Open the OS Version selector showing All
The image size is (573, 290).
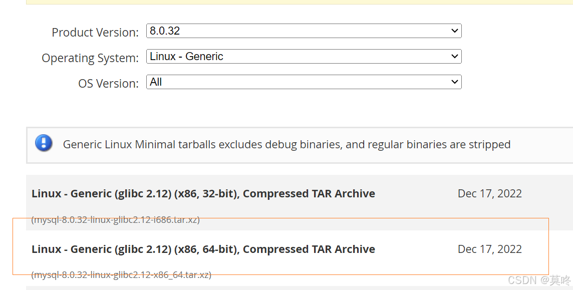pyautogui.click(x=303, y=82)
